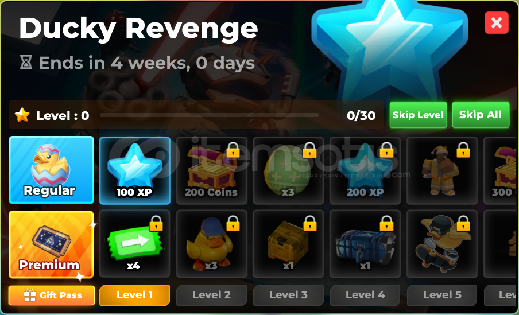519x315 pixels.
Task: Select the Level 1 tab
Action: tap(135, 295)
